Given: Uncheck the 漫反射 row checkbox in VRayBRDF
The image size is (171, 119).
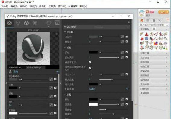Looking at the screenshot, I should click(x=127, y=37).
